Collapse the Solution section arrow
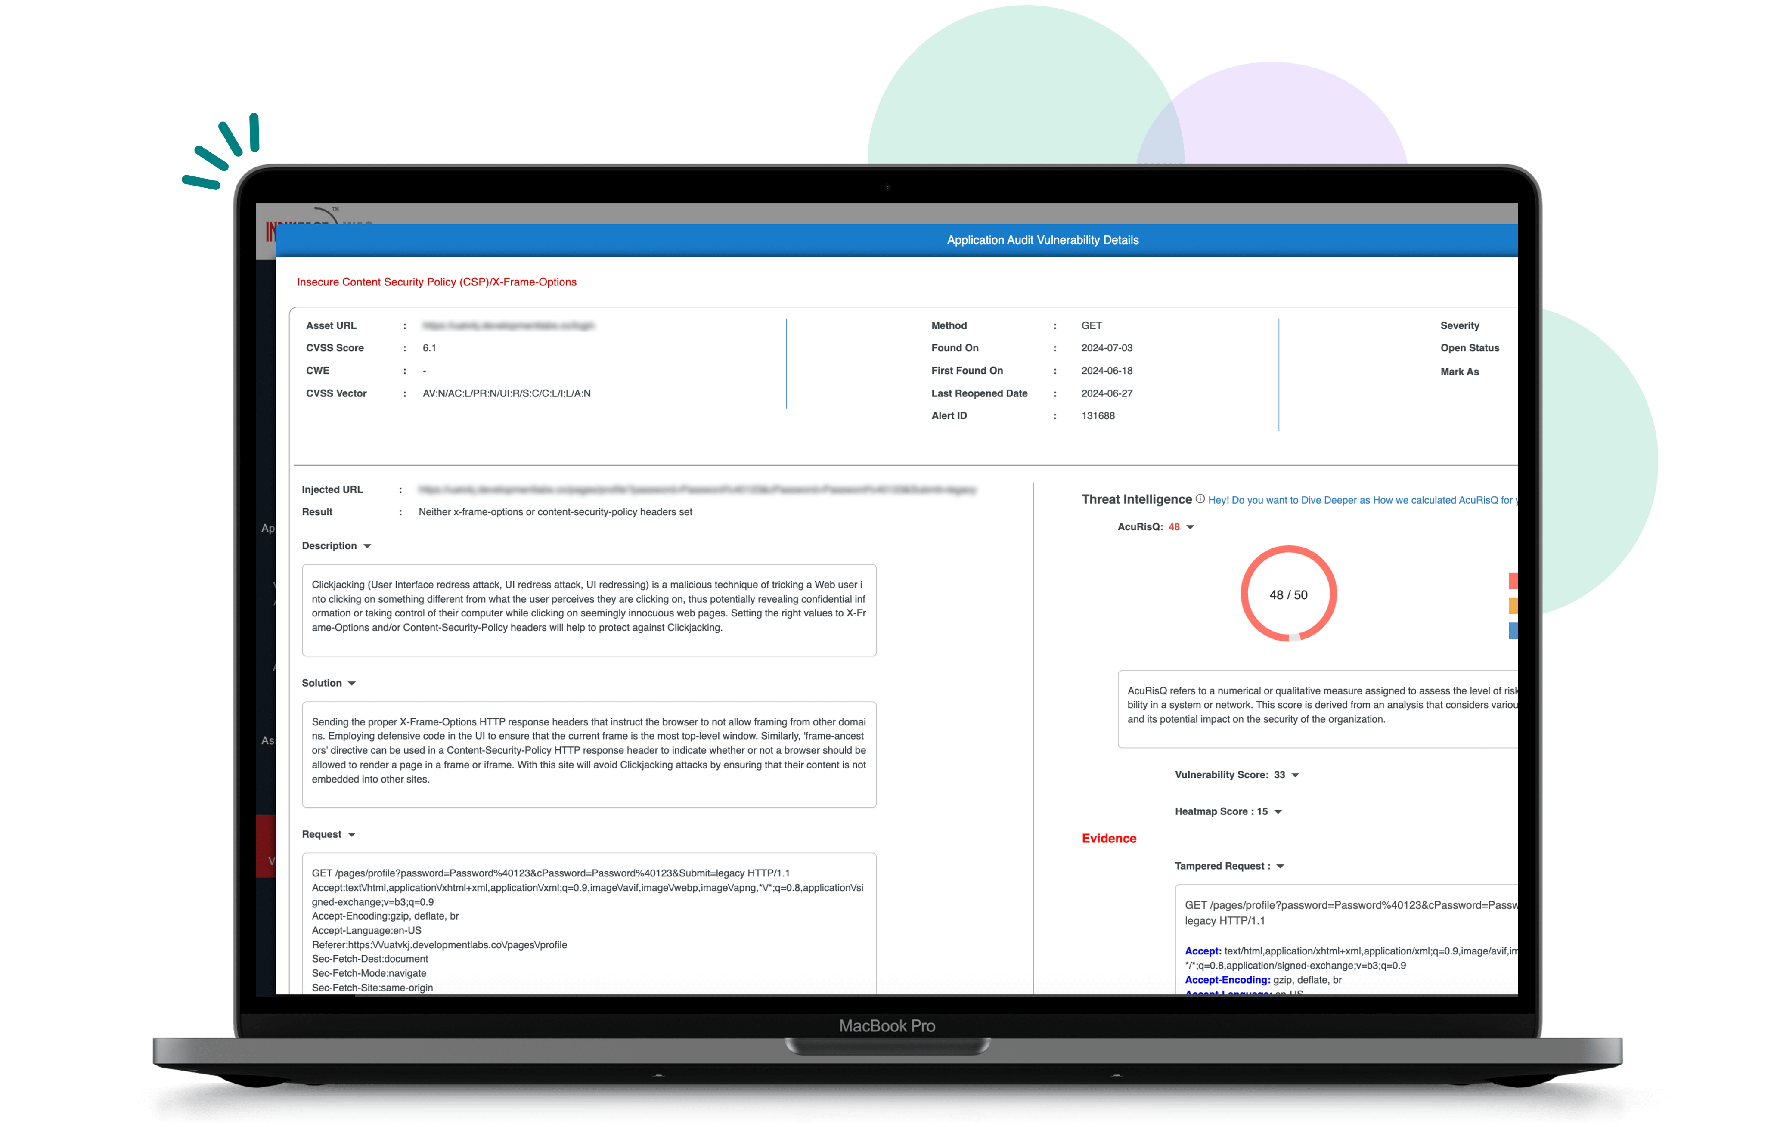Screen dimensions: 1774x1127 coord(351,684)
